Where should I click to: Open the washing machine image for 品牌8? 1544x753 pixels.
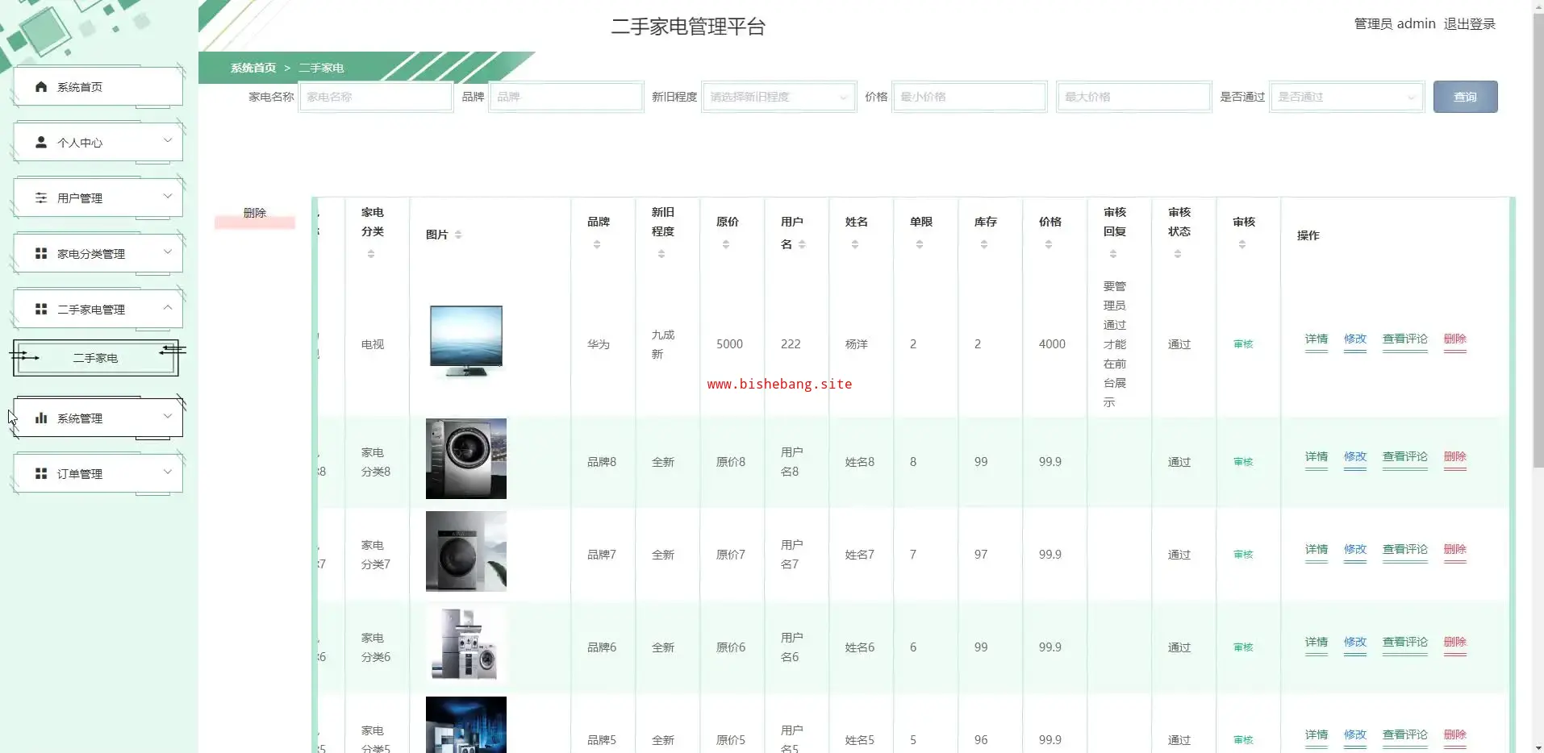466,459
